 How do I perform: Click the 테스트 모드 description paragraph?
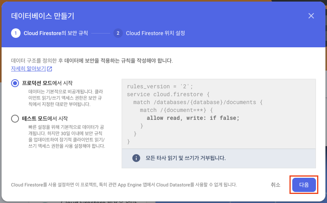coord(67,136)
